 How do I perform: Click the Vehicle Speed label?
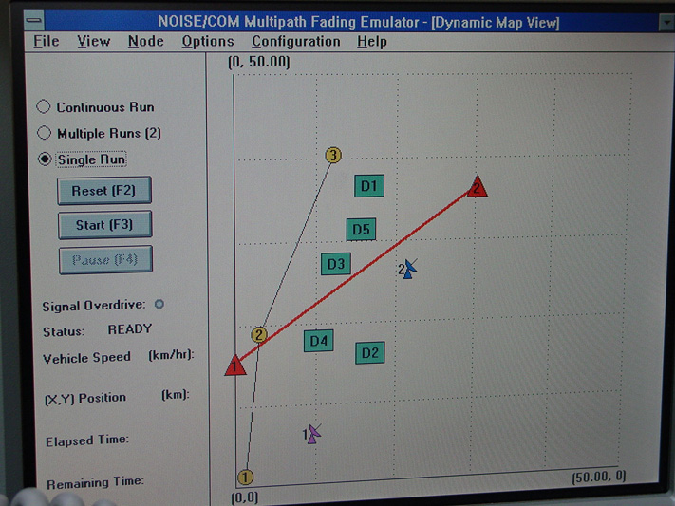(86, 358)
